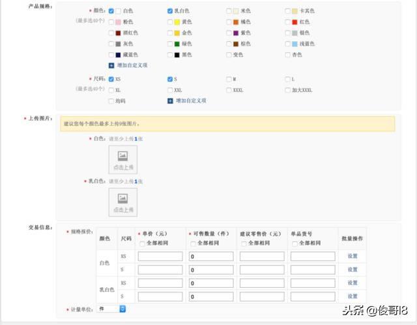Check the XL size checkbox
The width and height of the screenshot is (417, 325).
coord(111,90)
